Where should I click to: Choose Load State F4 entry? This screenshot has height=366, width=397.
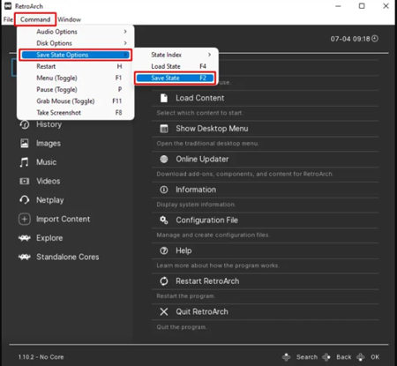(x=176, y=66)
